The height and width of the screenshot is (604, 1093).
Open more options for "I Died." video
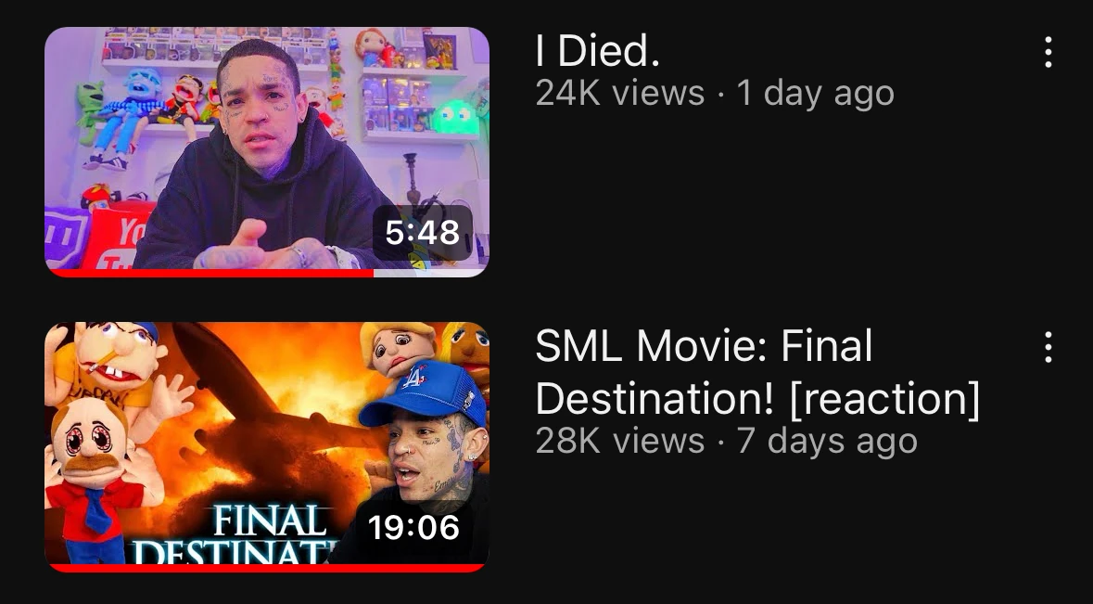click(1048, 53)
